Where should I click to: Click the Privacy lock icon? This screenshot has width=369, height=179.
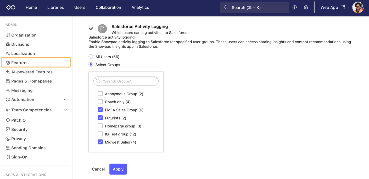8,139
